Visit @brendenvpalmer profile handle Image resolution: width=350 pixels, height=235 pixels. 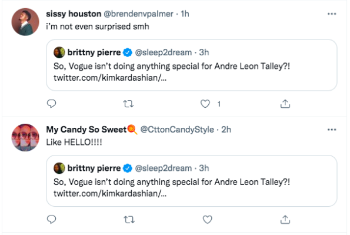[138, 14]
